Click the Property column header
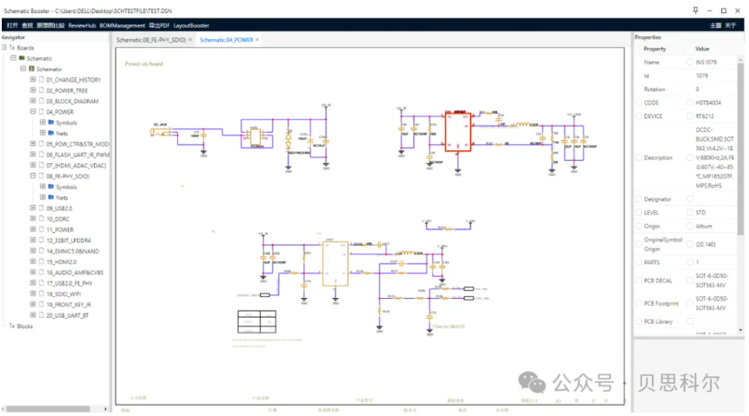 coord(654,49)
